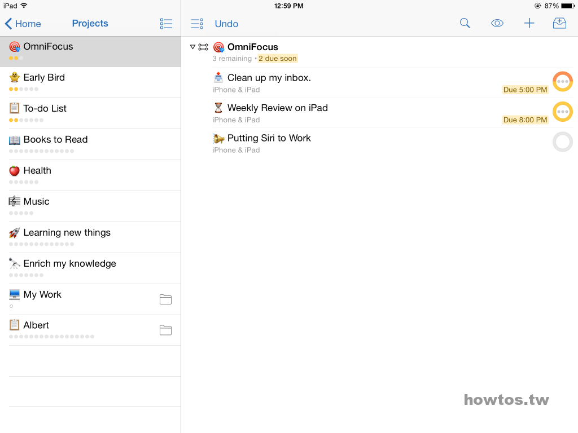Screen dimensions: 578x433
Task: Complete the 'Putting Siri to Work' task circle
Action: click(563, 142)
